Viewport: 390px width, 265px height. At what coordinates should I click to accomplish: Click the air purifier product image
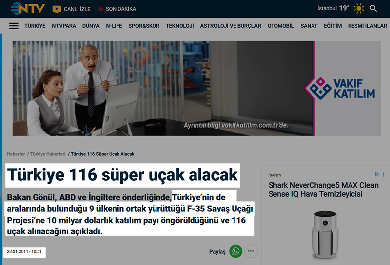326,233
